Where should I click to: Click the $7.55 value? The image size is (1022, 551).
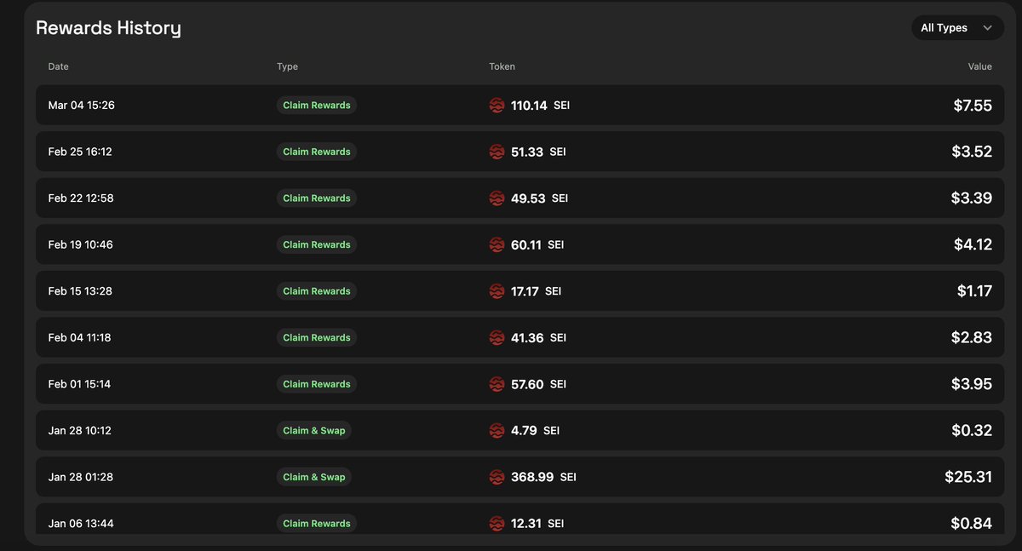click(x=973, y=106)
